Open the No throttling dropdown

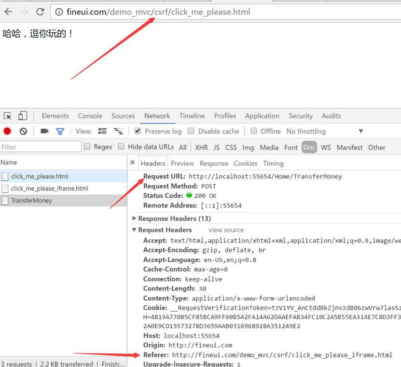[x=325, y=131]
